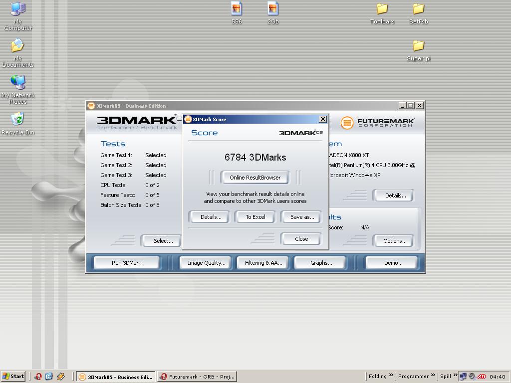Click the CPU Tests: label
The height and width of the screenshot is (383, 511).
click(113, 185)
